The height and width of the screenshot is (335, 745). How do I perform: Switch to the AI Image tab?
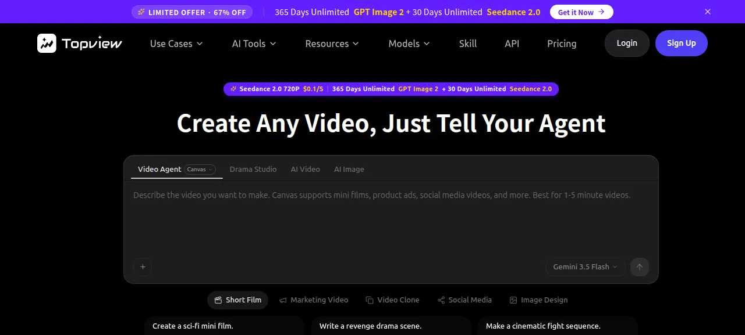[349, 170]
